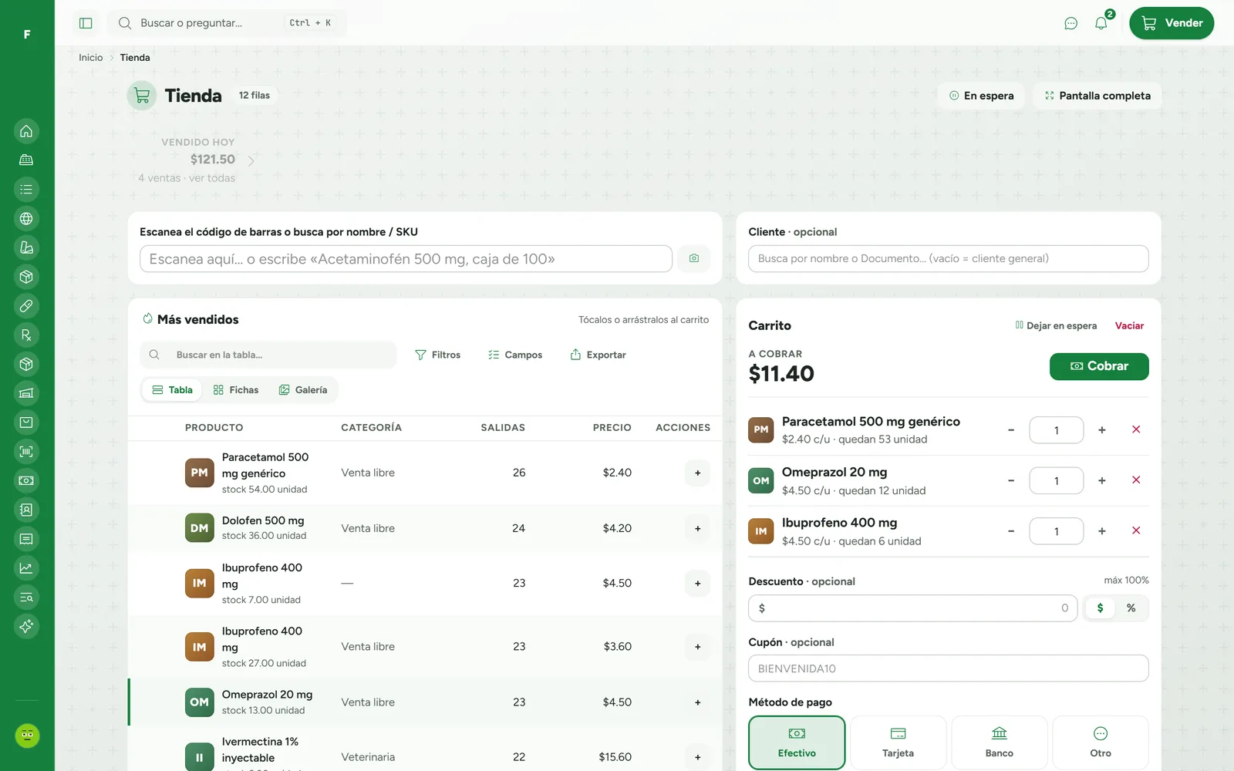Open the contacts book sidebar icon
1234x771 pixels.
click(26, 510)
